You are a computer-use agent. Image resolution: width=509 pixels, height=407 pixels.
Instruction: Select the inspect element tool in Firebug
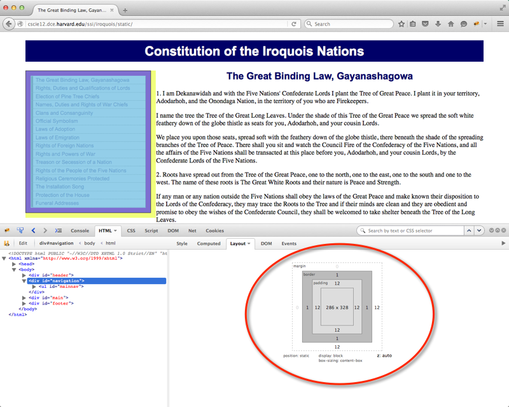pos(20,230)
